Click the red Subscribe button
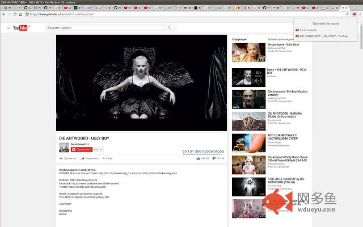The image size is (363, 227). coord(82,149)
